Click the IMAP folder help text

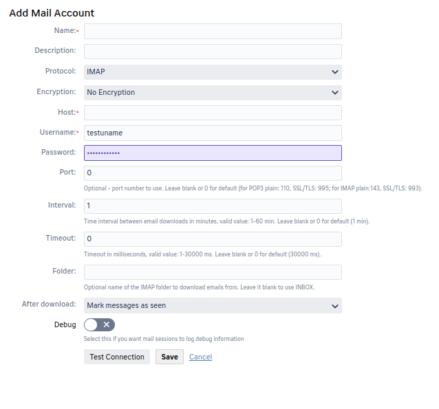(x=199, y=287)
